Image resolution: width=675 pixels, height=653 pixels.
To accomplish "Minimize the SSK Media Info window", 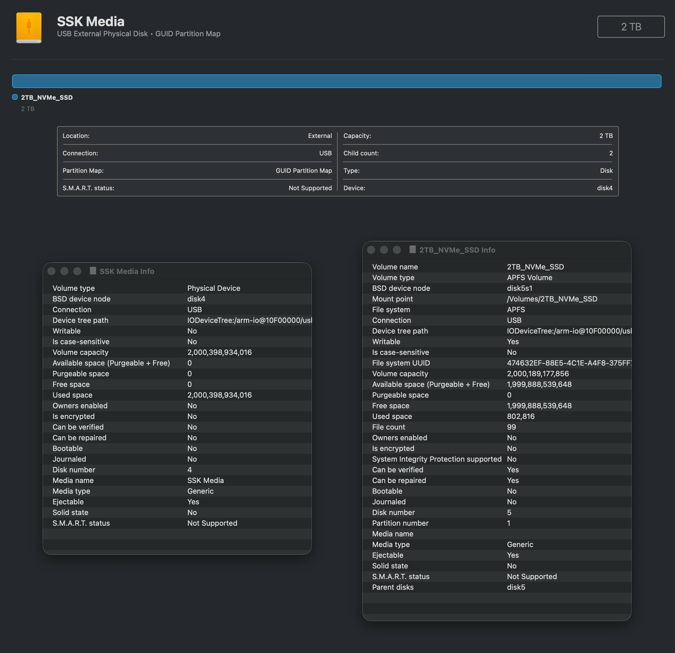I will click(x=64, y=271).
